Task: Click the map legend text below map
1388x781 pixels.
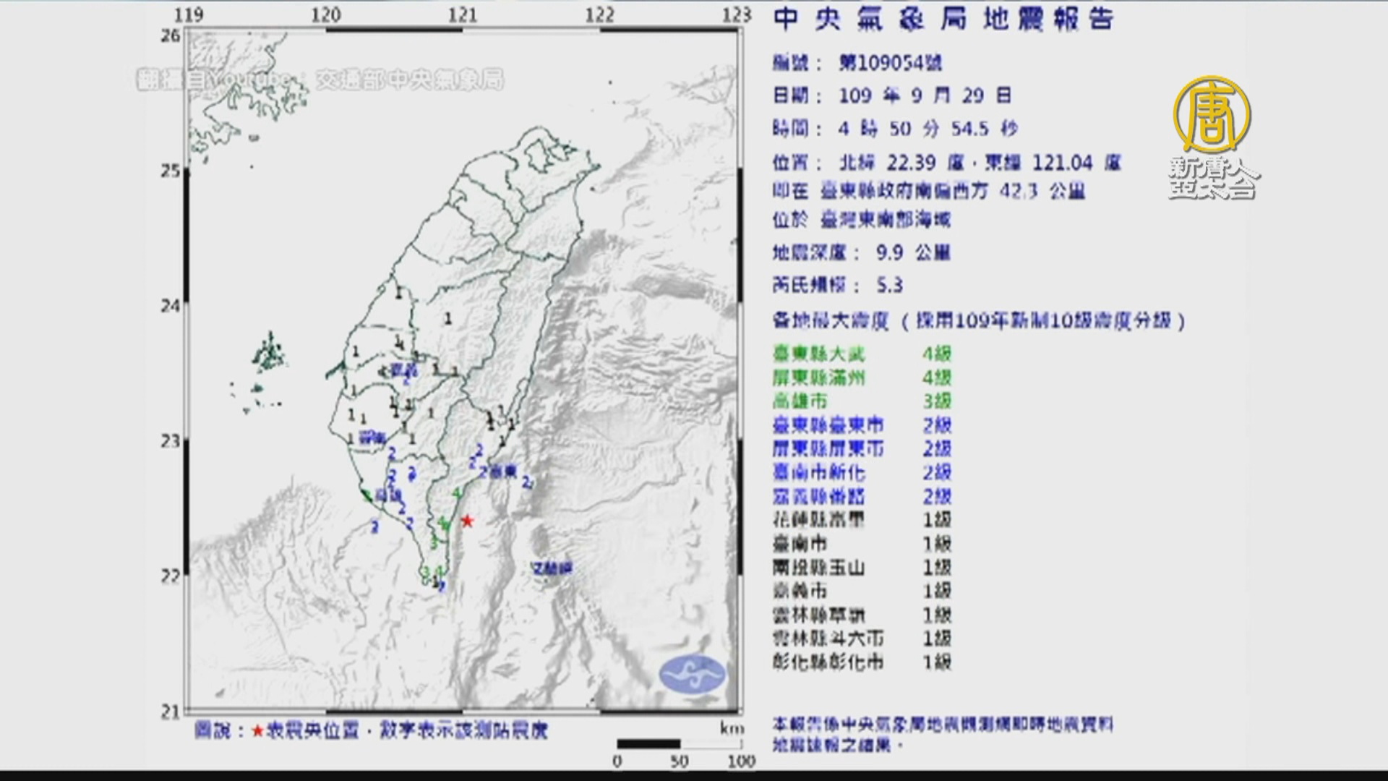Action: coord(371,731)
